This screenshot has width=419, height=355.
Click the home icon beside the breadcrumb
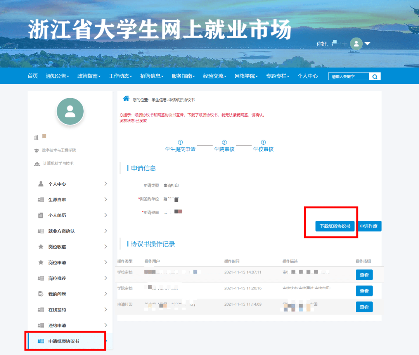click(126, 99)
